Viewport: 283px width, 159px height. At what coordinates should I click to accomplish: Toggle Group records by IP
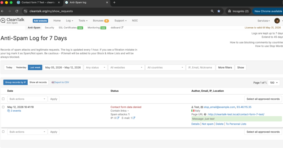coord(15,82)
